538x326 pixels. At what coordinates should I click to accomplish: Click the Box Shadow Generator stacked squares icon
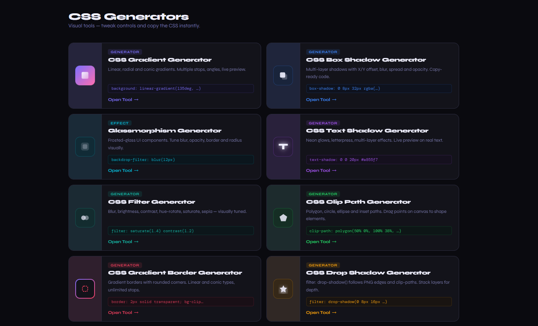click(283, 76)
